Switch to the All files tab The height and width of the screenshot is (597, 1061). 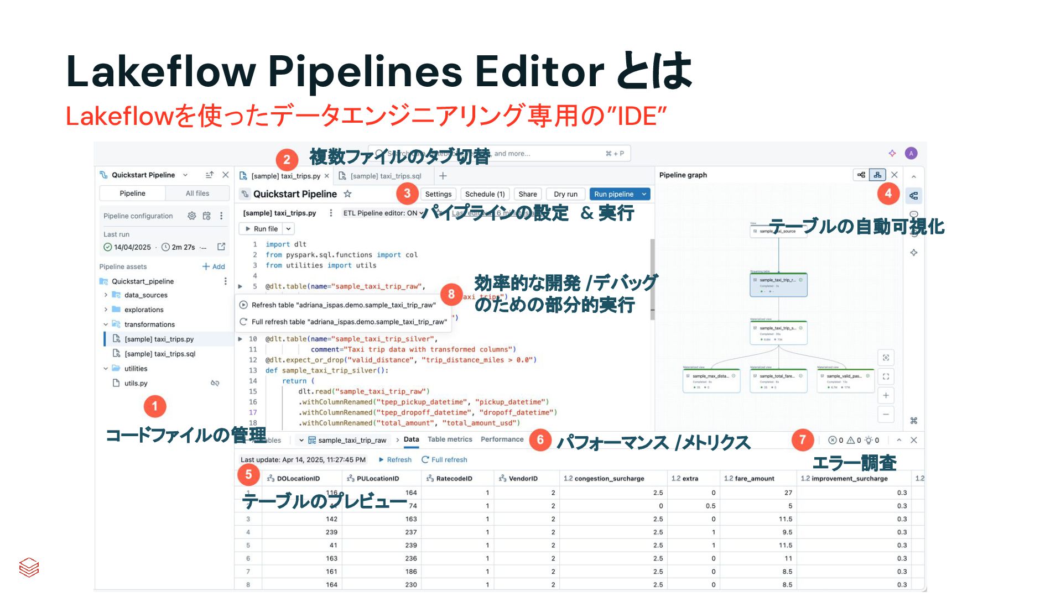[197, 193]
